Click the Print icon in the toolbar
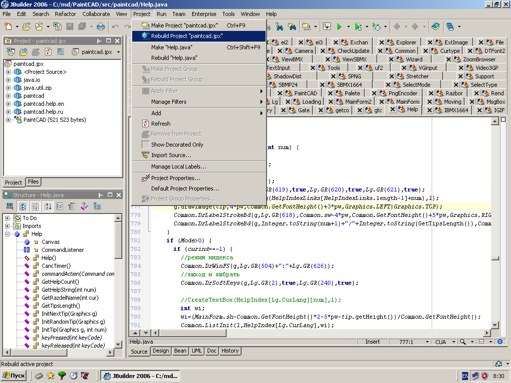This screenshot has width=511, height=383. pos(101,26)
